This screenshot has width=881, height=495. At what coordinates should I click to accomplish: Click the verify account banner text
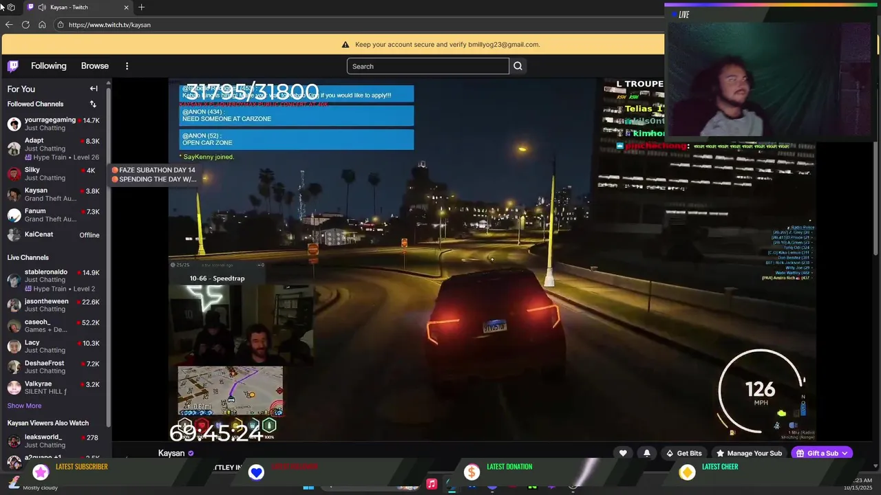(x=447, y=45)
